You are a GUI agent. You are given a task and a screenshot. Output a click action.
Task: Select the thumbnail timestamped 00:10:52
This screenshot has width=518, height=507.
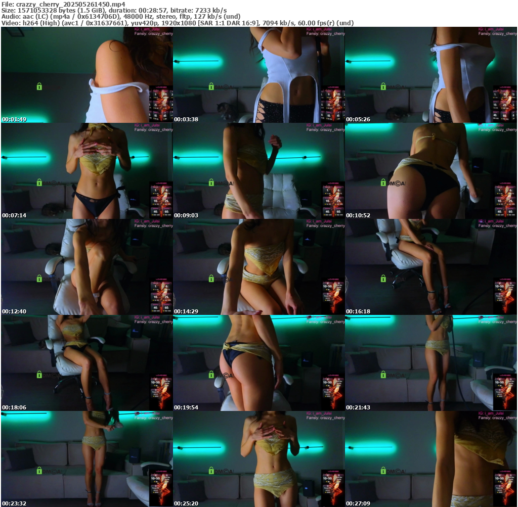(x=430, y=171)
